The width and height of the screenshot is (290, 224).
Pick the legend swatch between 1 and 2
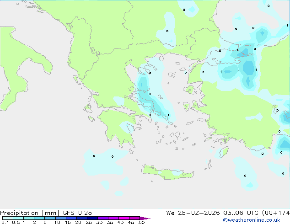[29, 218]
